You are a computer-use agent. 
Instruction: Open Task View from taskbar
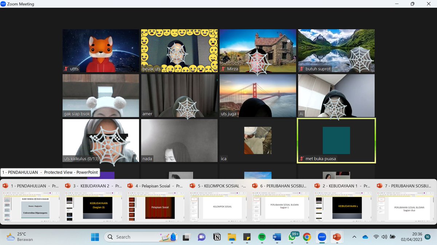(186, 237)
